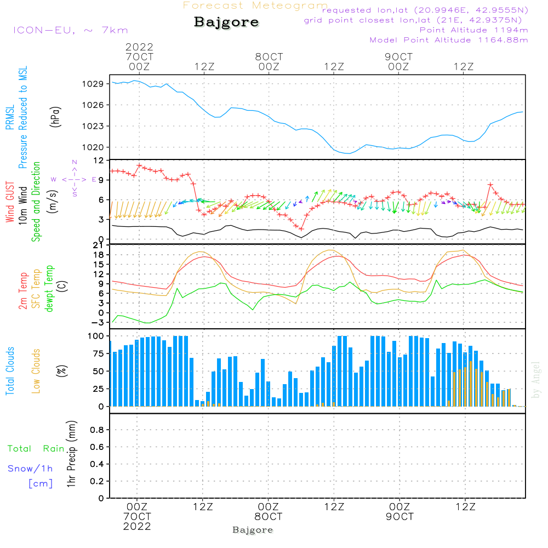Select the "Pressure Reduced to MSL" label
This screenshot has width=548, height=548.
pyautogui.click(x=22, y=117)
